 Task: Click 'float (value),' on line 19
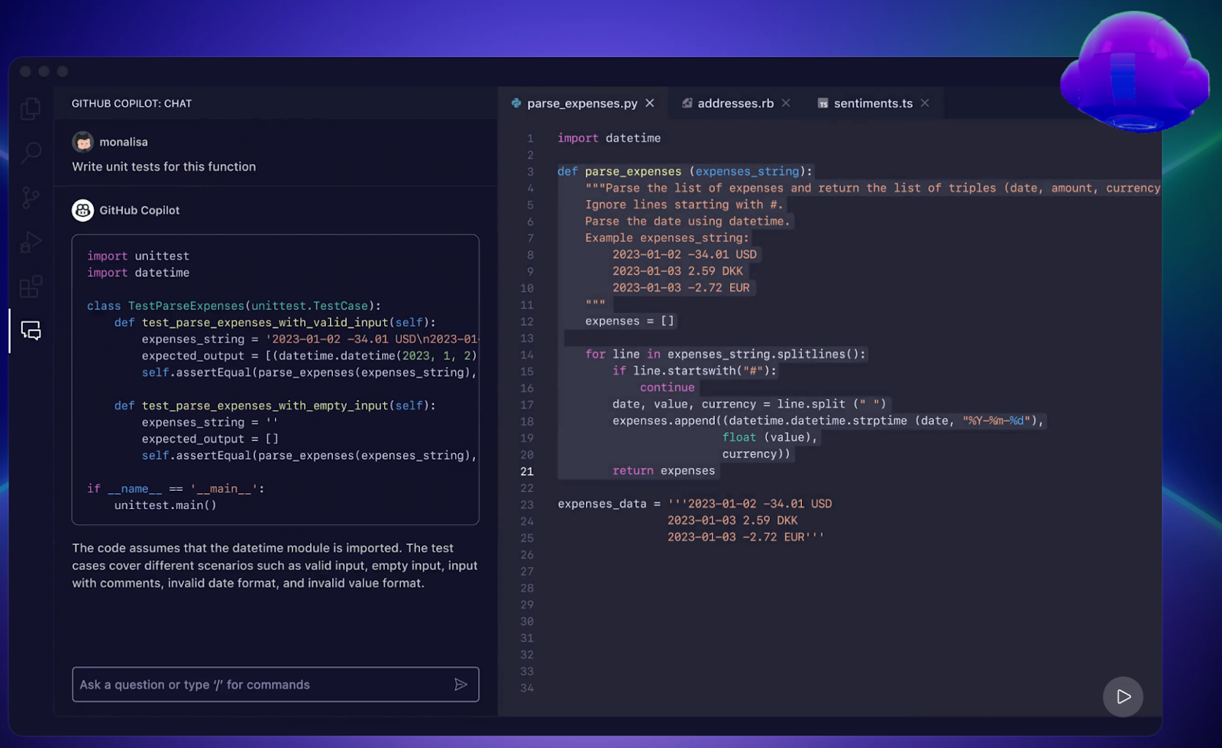pos(770,437)
